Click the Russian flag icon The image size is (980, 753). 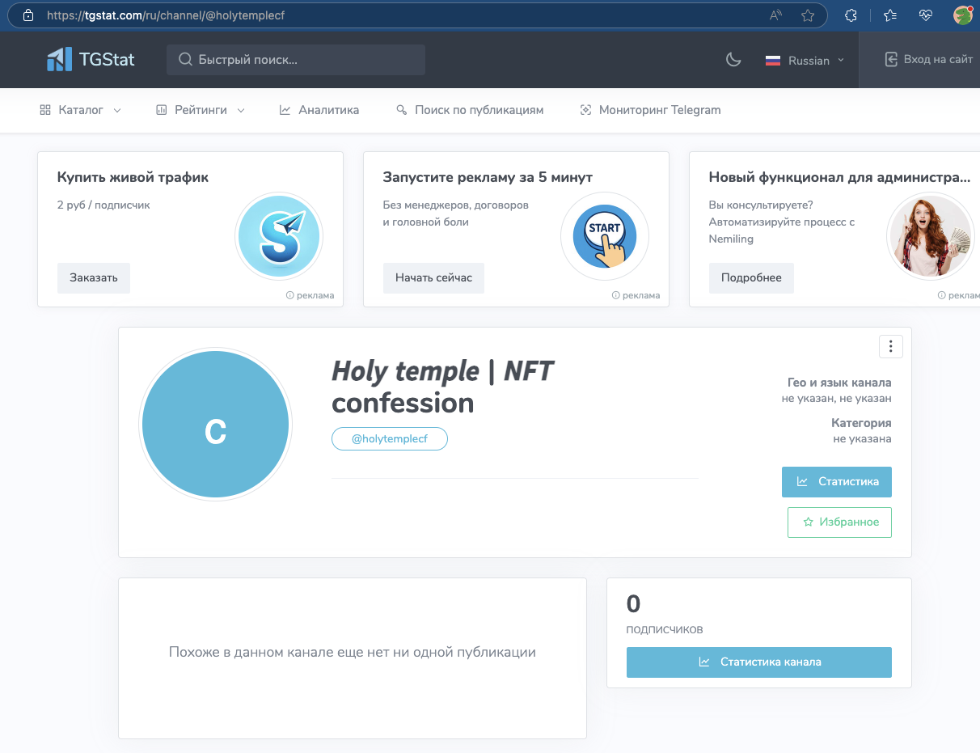pyautogui.click(x=773, y=61)
